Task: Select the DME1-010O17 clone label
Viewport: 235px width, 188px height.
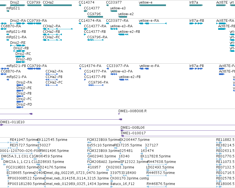Action: [x=133, y=133]
